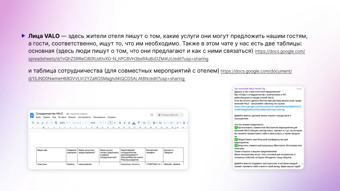
Task: Click the Контакт в Telegram header cell
Action: pyautogui.click(x=173, y=155)
